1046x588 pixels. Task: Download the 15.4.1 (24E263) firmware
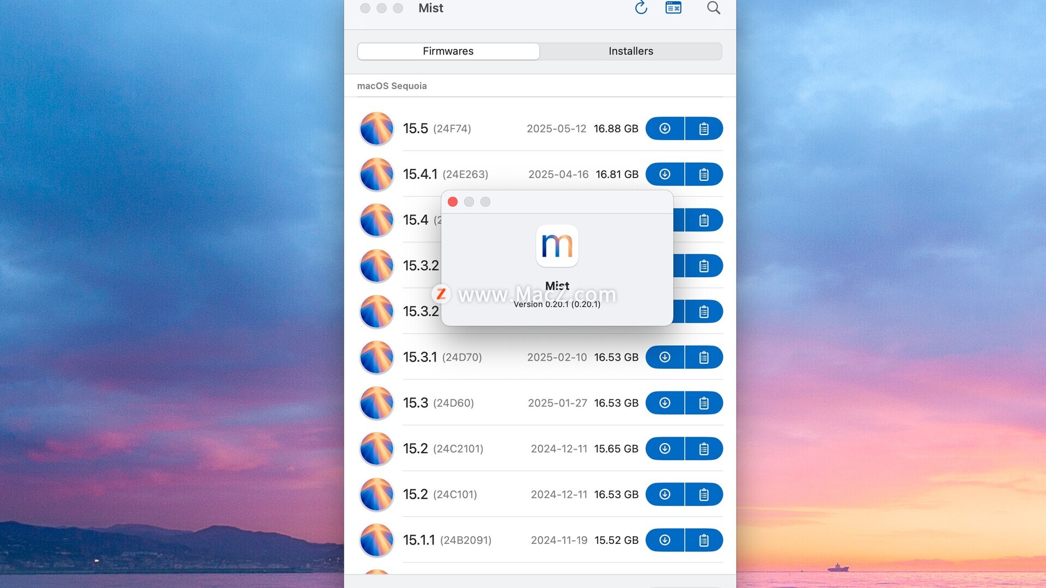[x=665, y=174]
